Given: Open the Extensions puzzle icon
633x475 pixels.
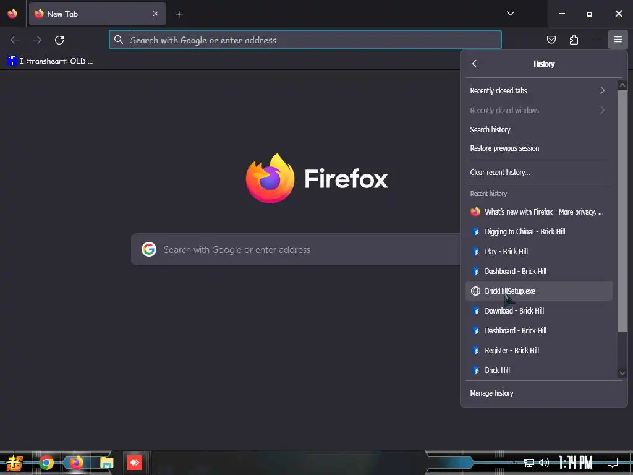Looking at the screenshot, I should (x=574, y=40).
